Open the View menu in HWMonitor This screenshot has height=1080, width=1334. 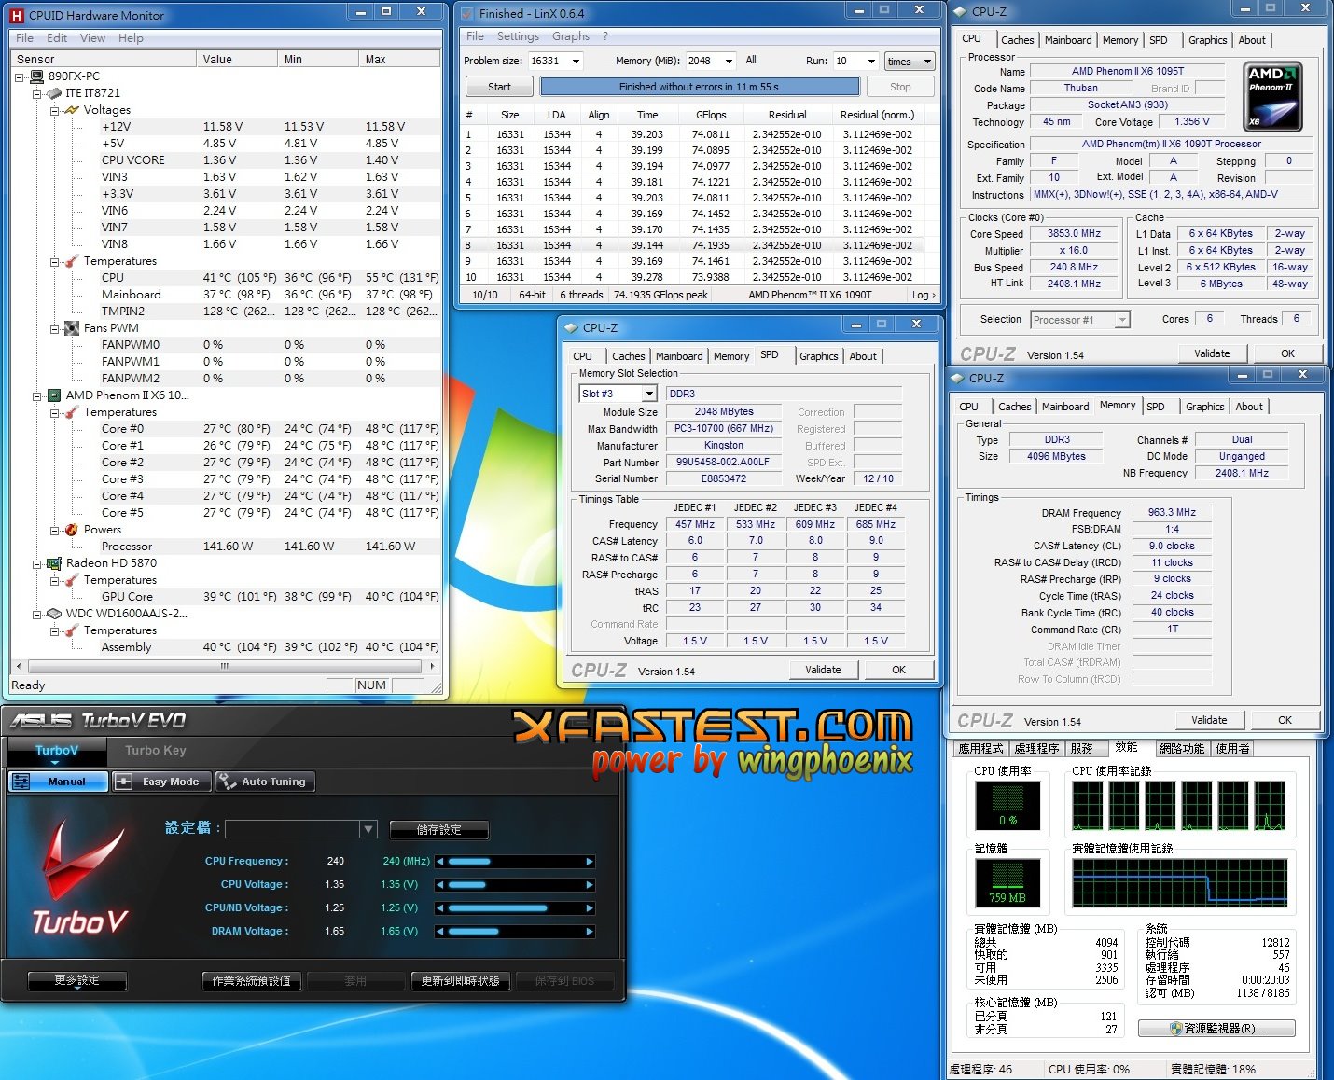coord(92,38)
